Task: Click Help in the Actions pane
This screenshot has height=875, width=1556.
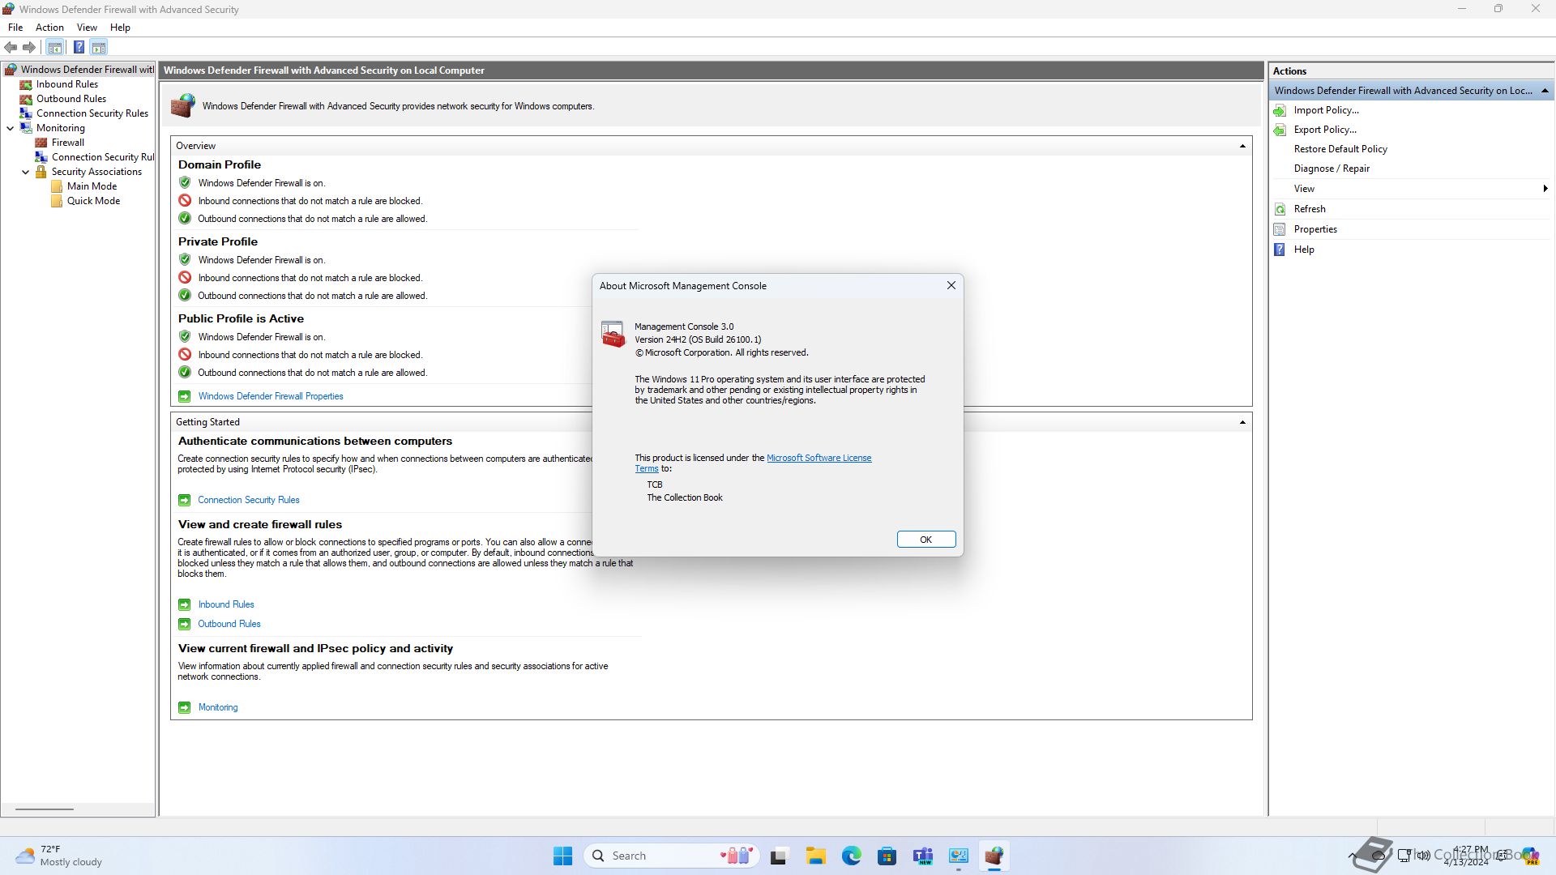Action: 1304,250
